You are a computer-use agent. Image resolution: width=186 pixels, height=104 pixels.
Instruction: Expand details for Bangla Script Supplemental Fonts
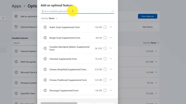point(111,38)
